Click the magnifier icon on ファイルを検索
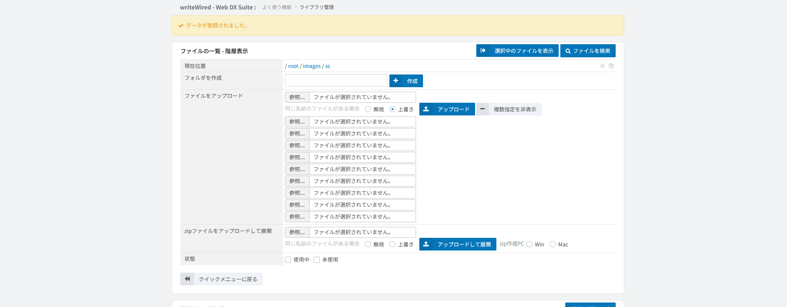787x307 pixels. point(568,51)
